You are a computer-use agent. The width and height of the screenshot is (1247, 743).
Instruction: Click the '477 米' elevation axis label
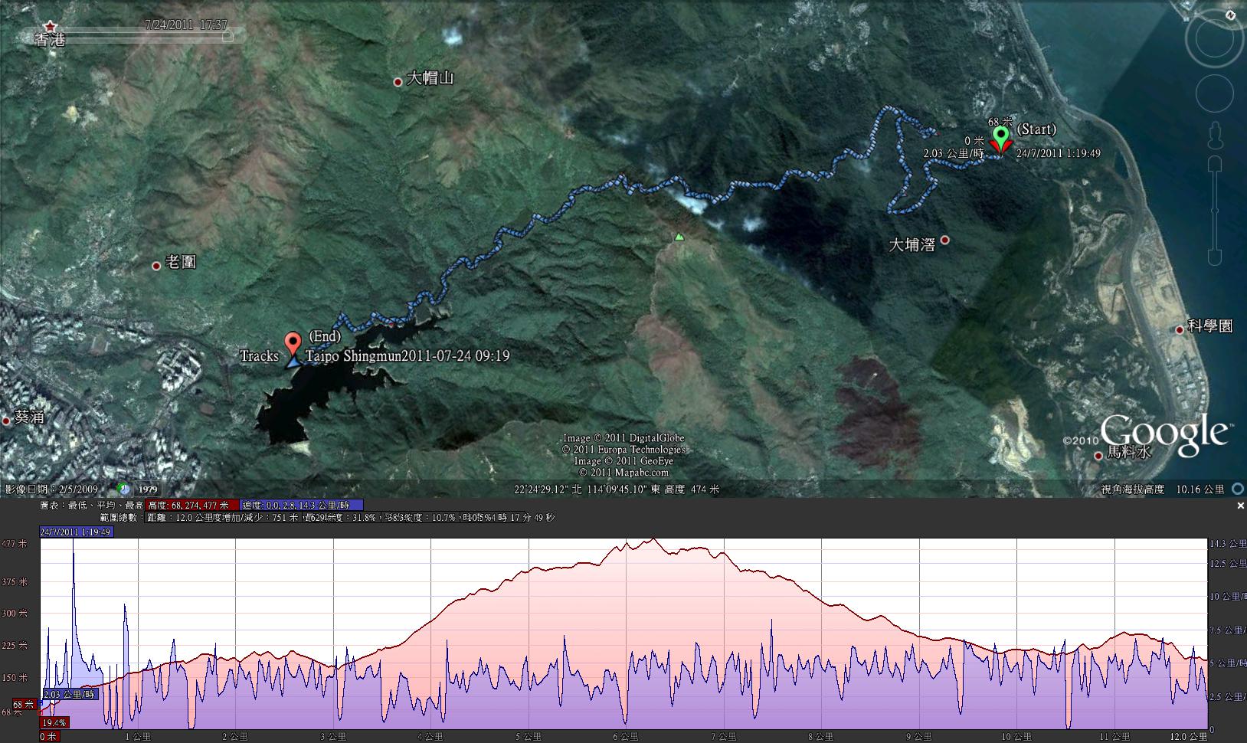tap(14, 545)
